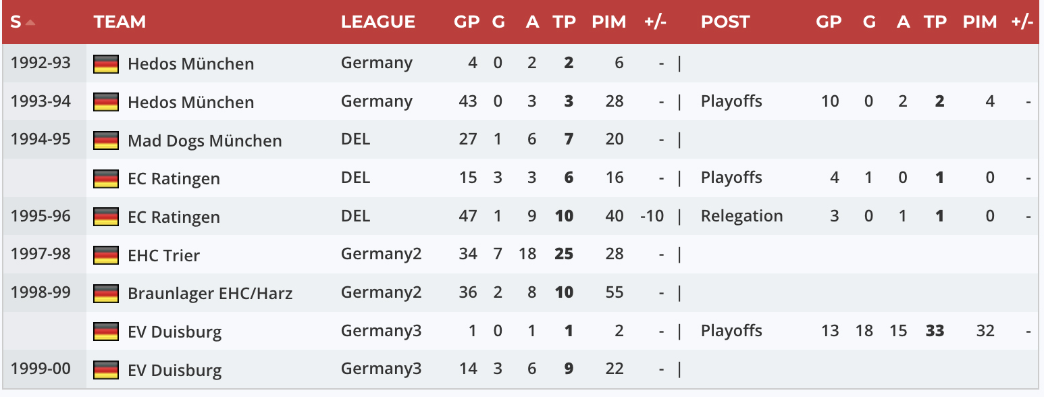Image resolution: width=1044 pixels, height=397 pixels.
Task: Sort by the regular season PIM header
Action: pyautogui.click(x=608, y=22)
